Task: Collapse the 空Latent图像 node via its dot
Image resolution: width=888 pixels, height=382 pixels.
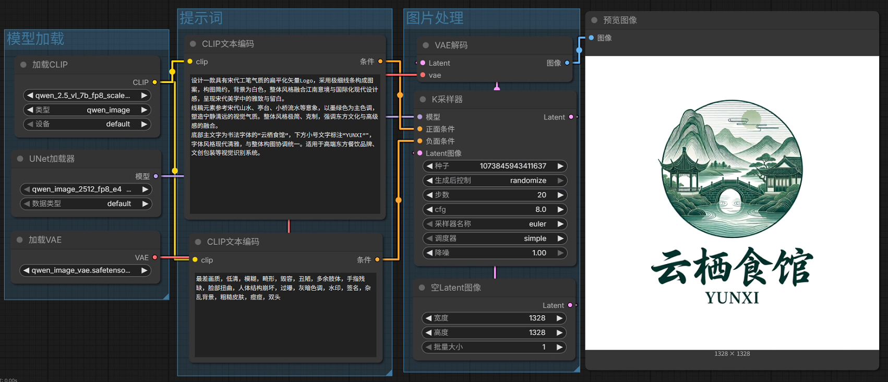Action: tap(422, 288)
